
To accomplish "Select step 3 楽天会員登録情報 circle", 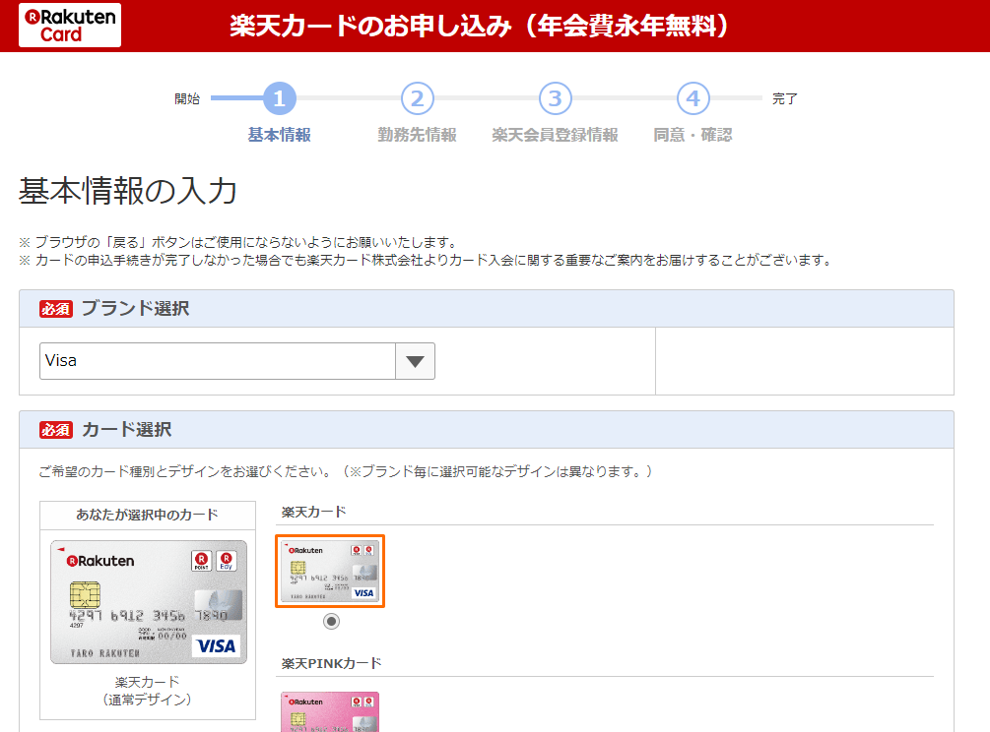I will coord(555,98).
